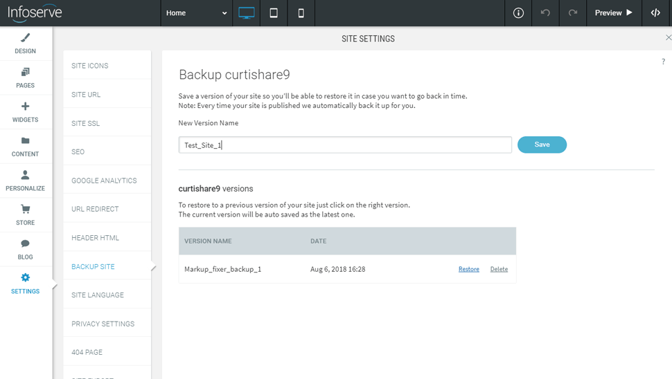Preview the site
The image size is (672, 379).
(613, 13)
